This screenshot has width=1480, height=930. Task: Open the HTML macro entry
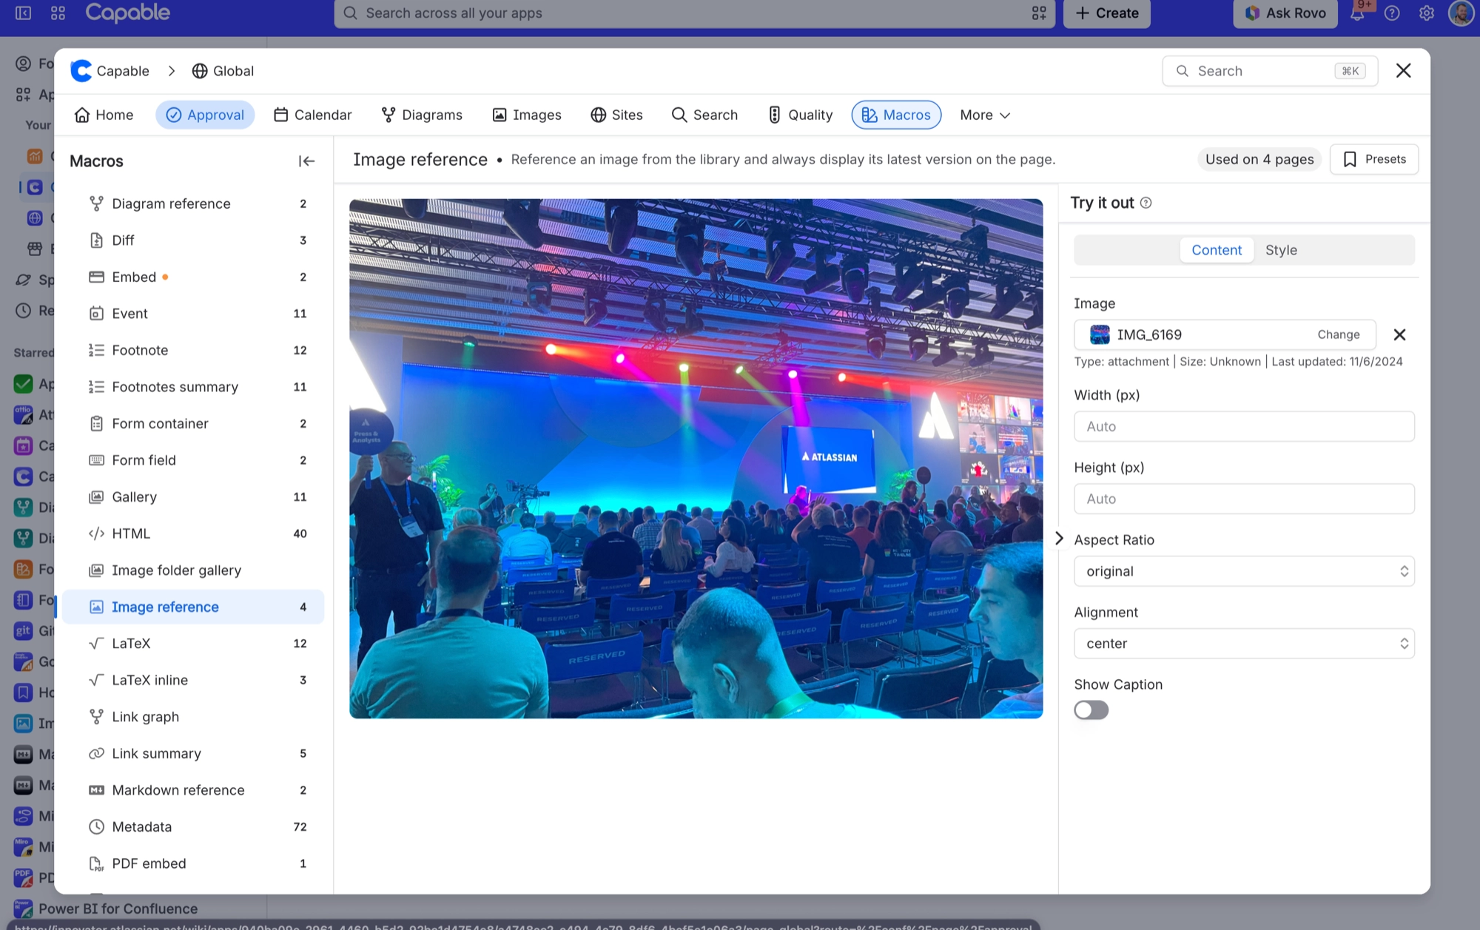tap(194, 533)
